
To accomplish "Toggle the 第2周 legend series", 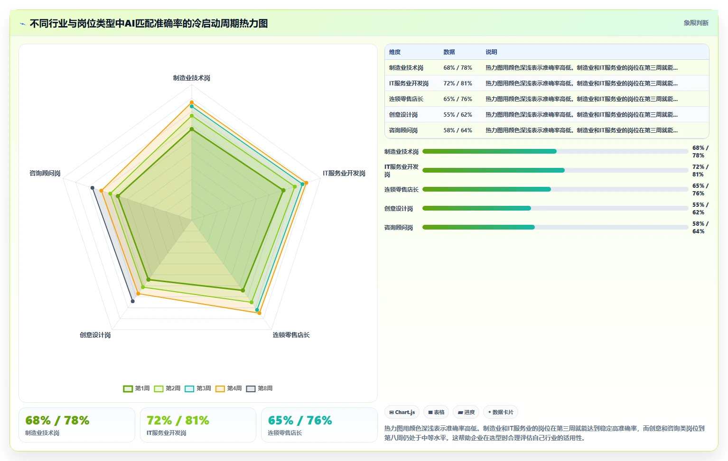I will click(x=167, y=388).
